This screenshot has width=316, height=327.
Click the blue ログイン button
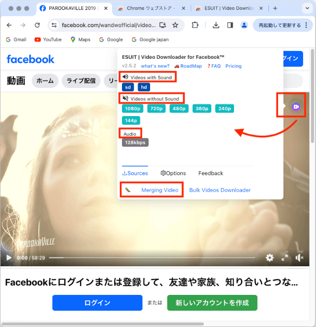click(x=97, y=303)
